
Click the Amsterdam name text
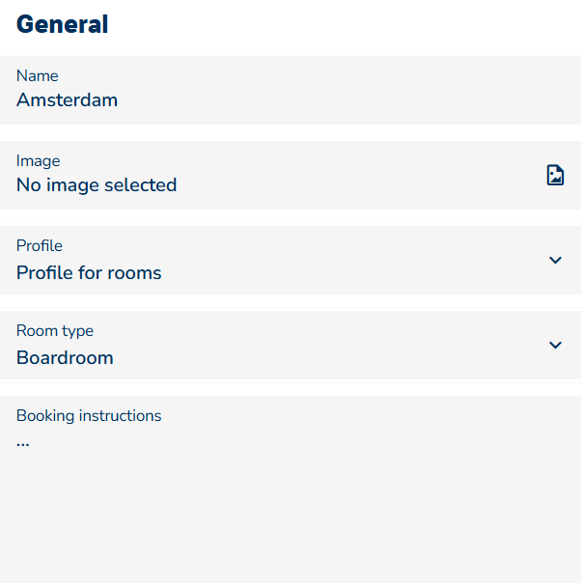(67, 99)
